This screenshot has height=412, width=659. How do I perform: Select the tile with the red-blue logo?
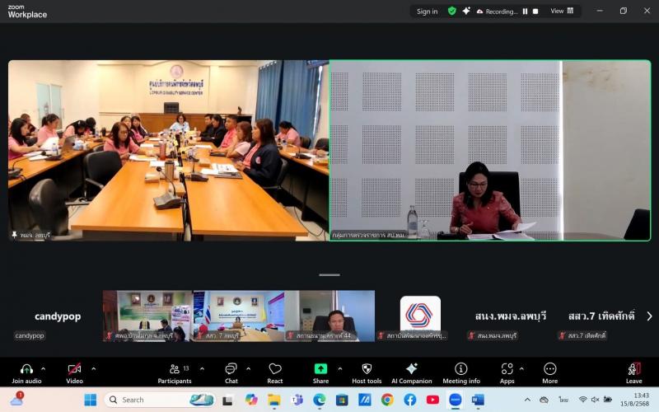coord(420,316)
